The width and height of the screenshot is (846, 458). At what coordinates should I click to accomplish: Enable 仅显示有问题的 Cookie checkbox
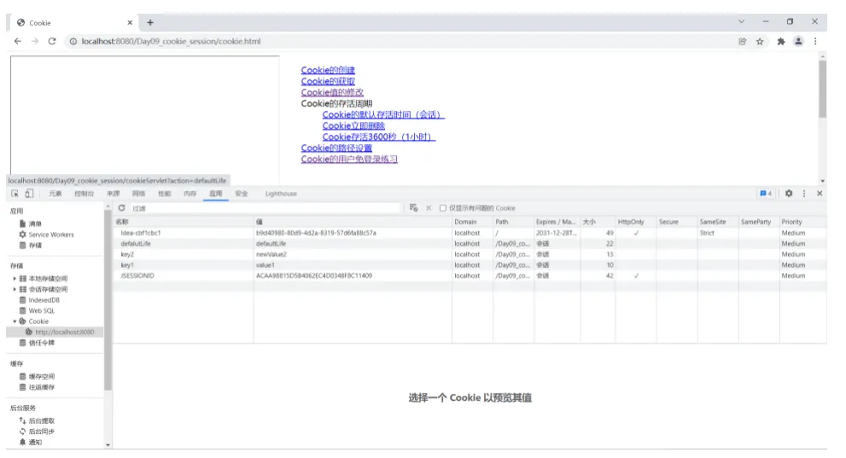pos(442,208)
